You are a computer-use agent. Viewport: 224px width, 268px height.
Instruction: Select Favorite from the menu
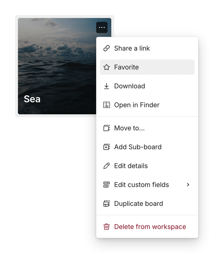[x=126, y=67]
